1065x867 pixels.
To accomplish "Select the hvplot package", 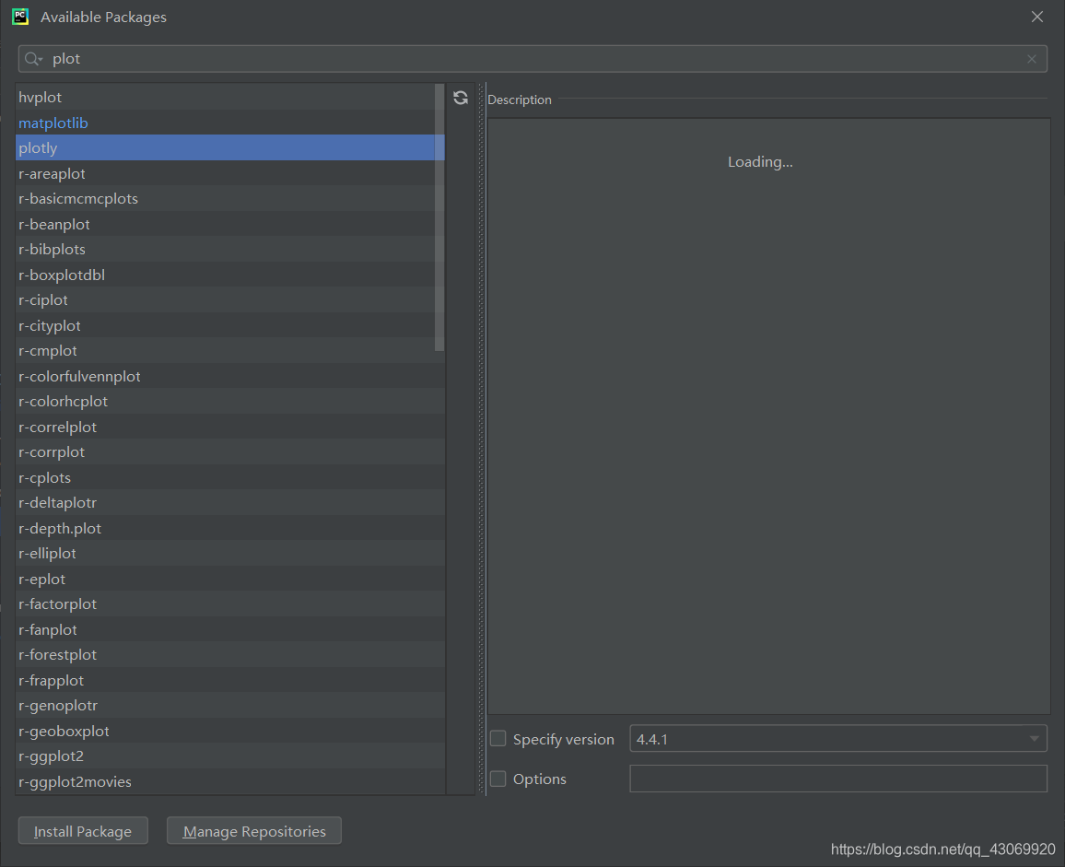I will click(x=41, y=97).
